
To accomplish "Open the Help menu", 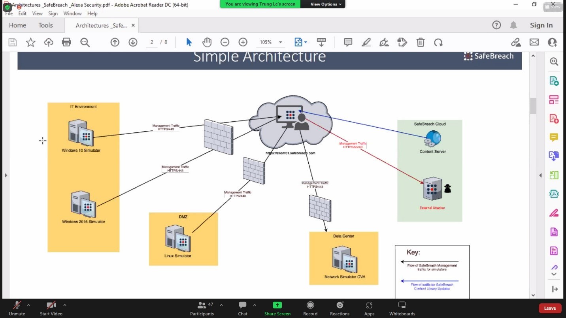I will 92,13.
